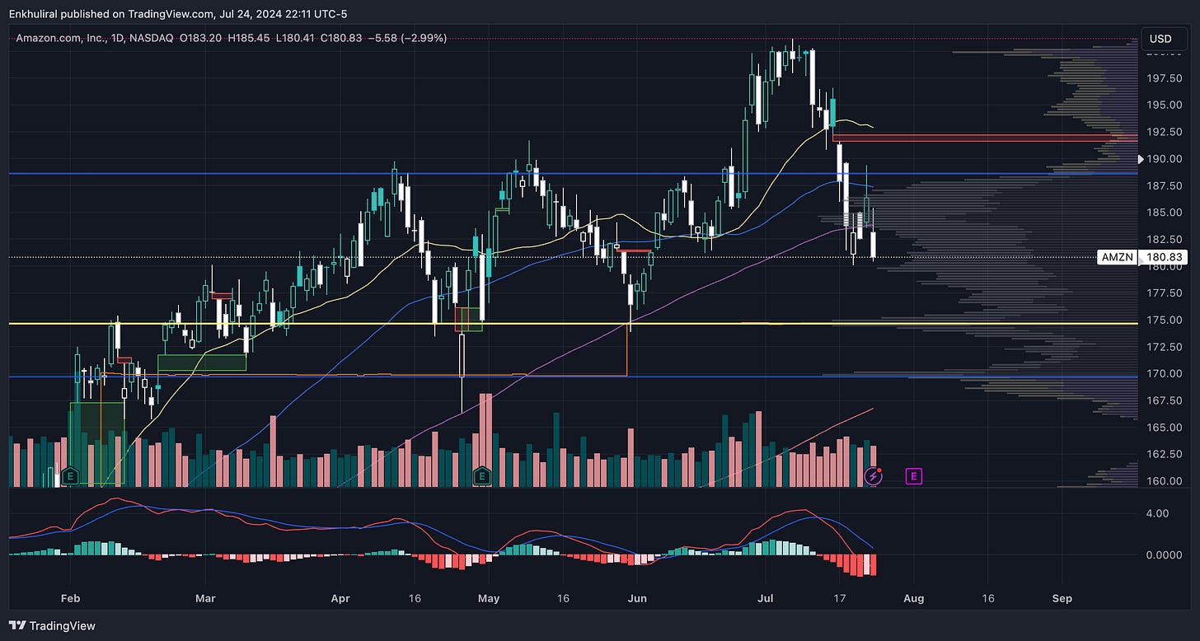The height and width of the screenshot is (641, 1200).
Task: Click the Aug time axis label
Action: [912, 599]
